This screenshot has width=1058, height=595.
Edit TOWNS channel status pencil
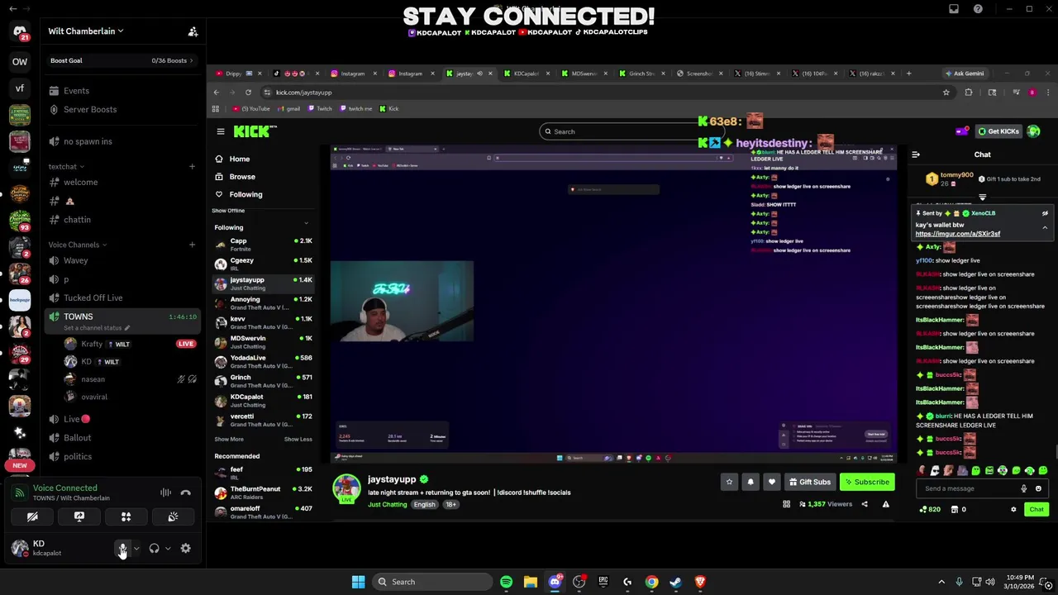point(126,328)
